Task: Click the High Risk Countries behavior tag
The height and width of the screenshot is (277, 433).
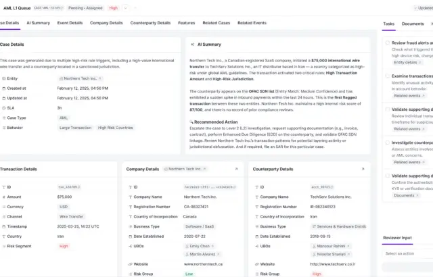Action: [116, 128]
